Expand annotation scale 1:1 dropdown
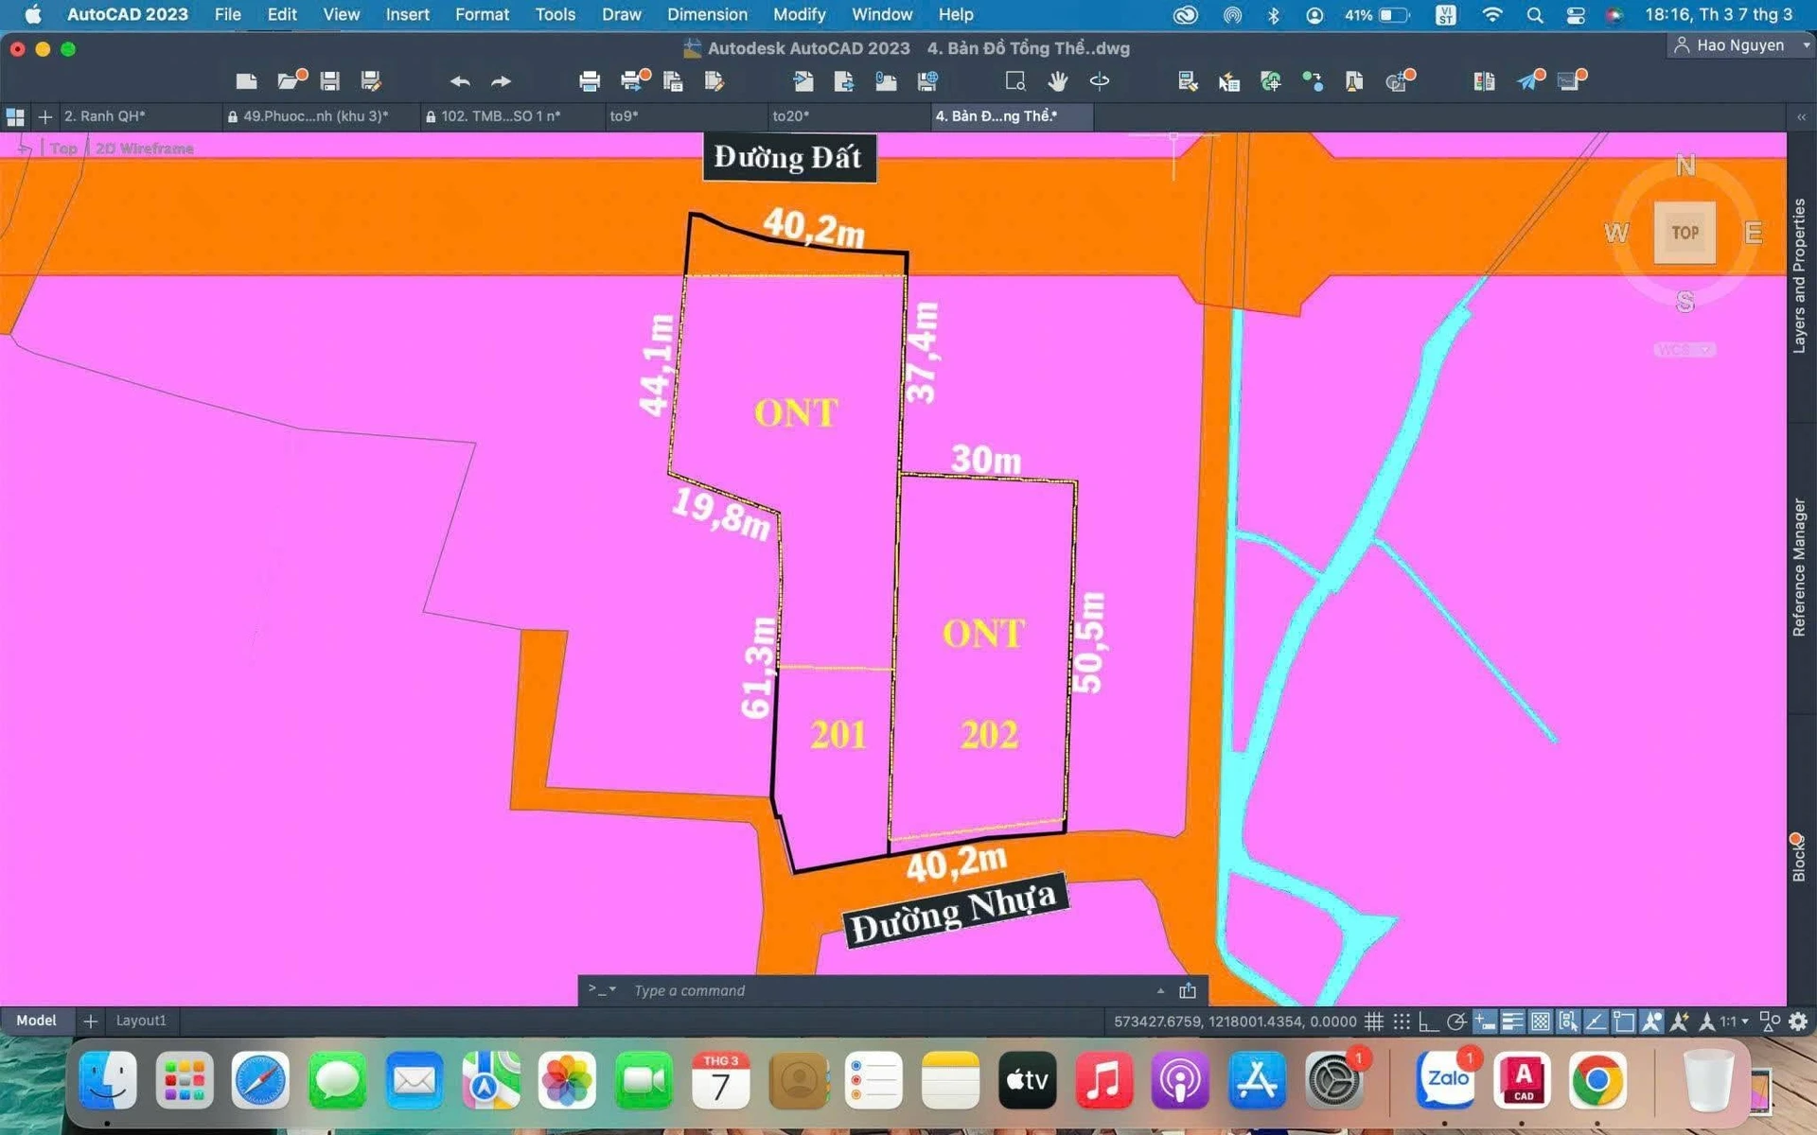 (x=1735, y=1021)
